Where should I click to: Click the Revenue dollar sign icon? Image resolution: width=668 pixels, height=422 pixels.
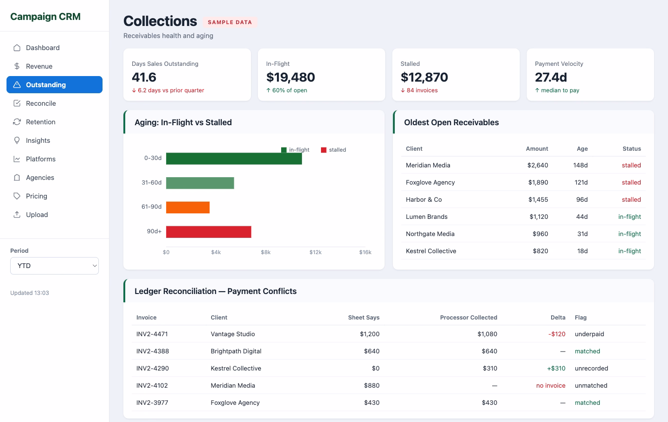pyautogui.click(x=17, y=66)
